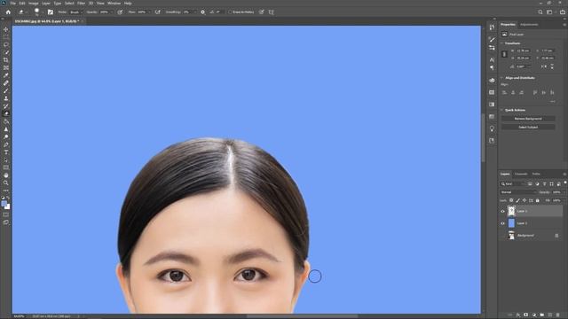Switch to the Paths tab
The image size is (568, 319).
(x=536, y=174)
